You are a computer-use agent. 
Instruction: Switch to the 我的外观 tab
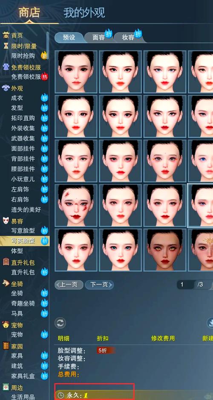[84, 13]
